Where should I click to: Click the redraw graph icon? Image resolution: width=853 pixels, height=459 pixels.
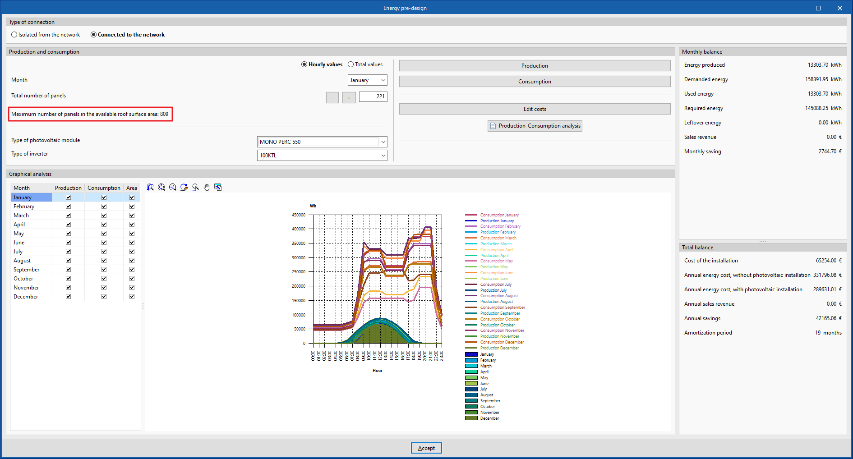coord(184,187)
